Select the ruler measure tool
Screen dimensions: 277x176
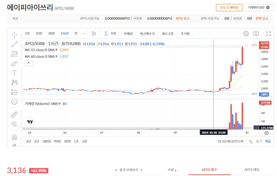tap(14, 115)
